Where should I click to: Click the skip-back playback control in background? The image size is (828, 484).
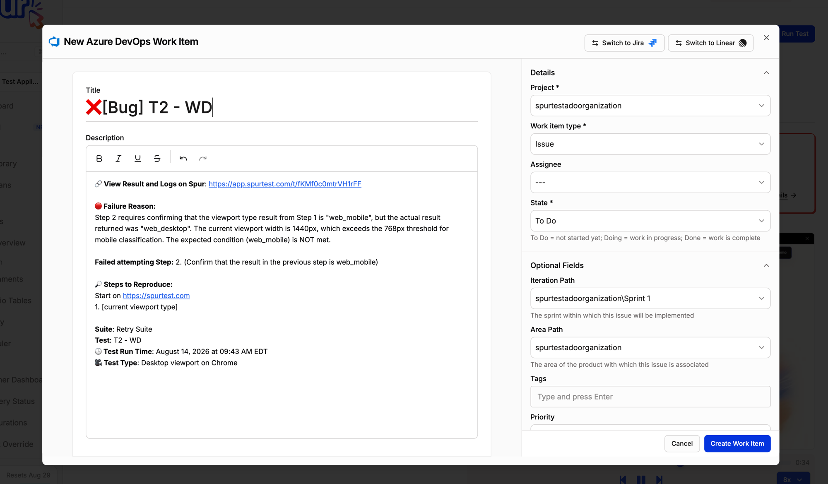tap(623, 479)
